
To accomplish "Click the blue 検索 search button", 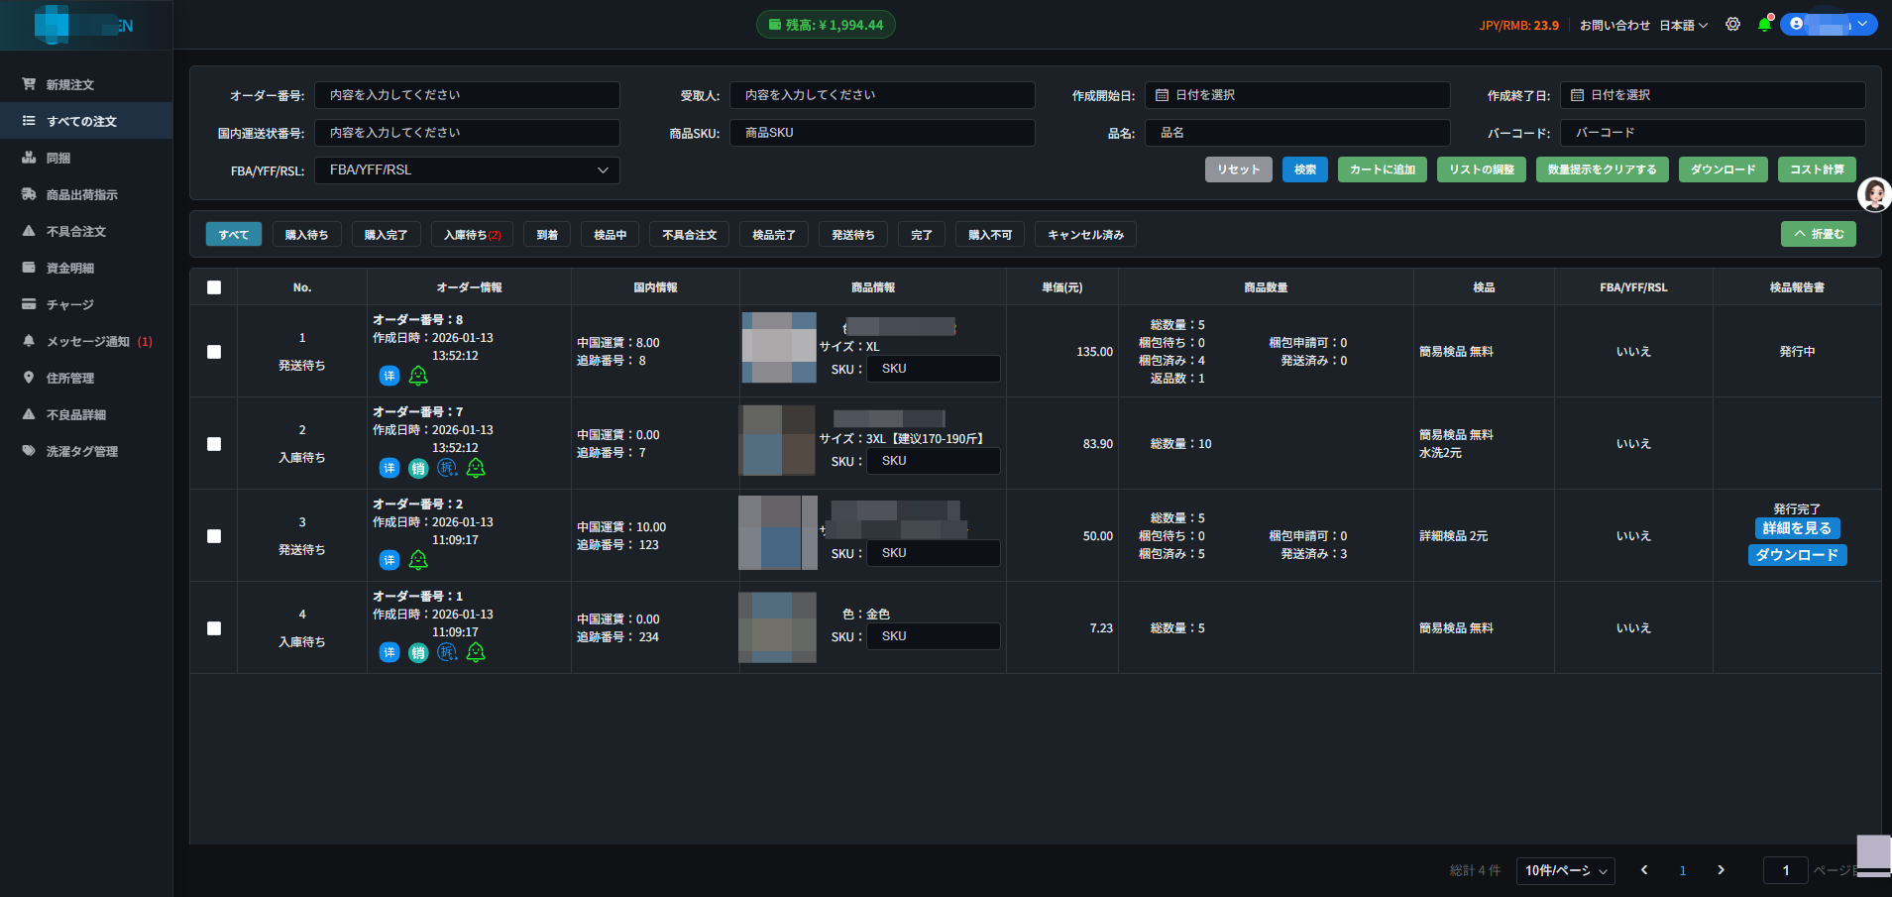I will point(1305,169).
